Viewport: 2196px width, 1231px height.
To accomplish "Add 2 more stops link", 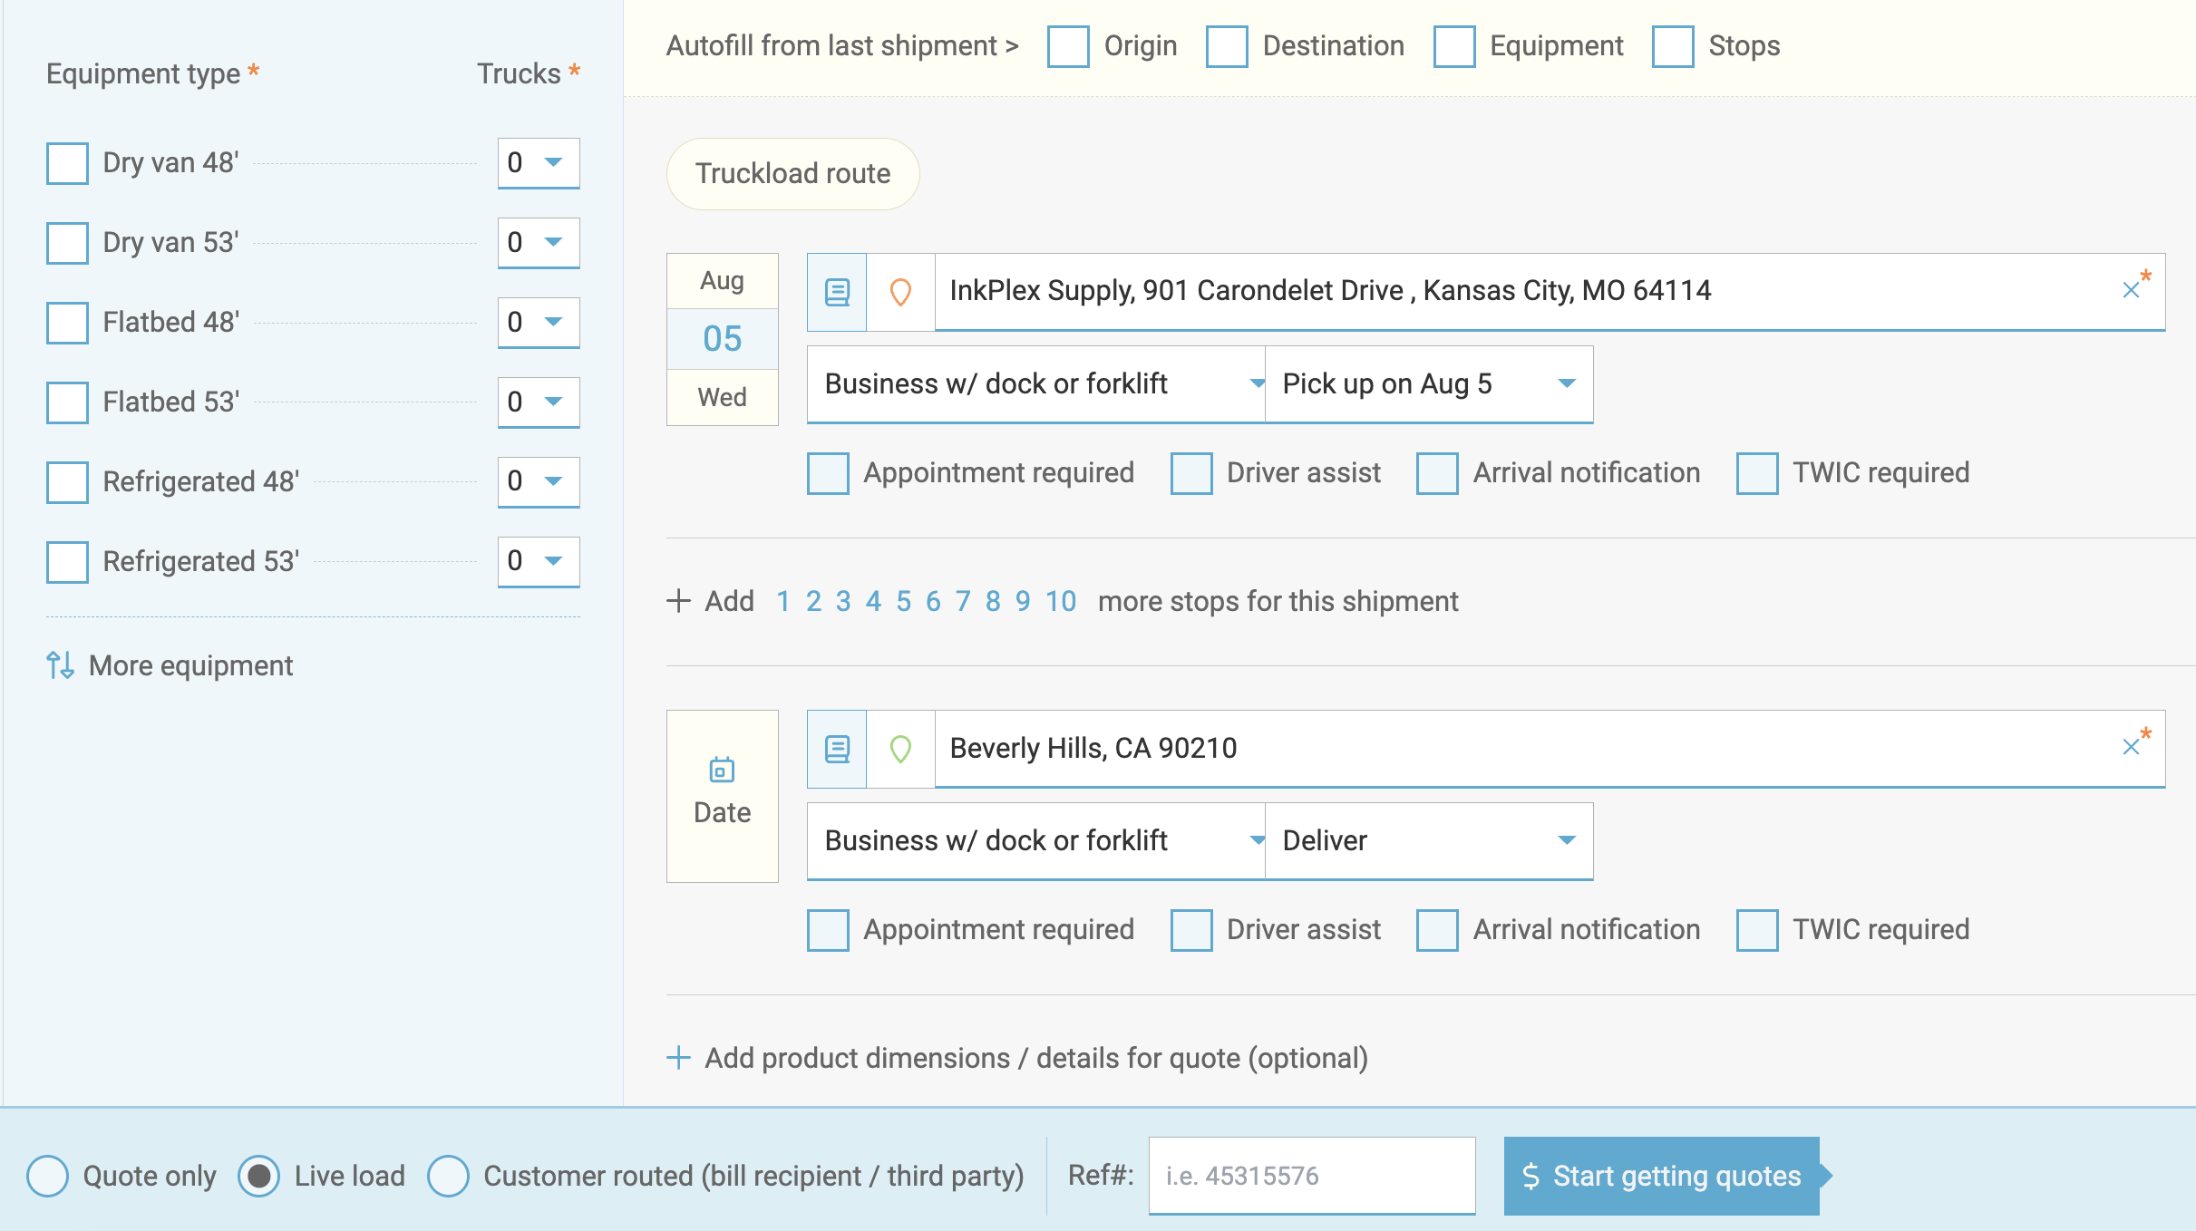I will pos(813,602).
